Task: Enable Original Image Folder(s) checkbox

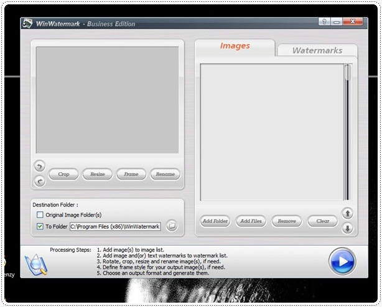Action: (x=40, y=214)
